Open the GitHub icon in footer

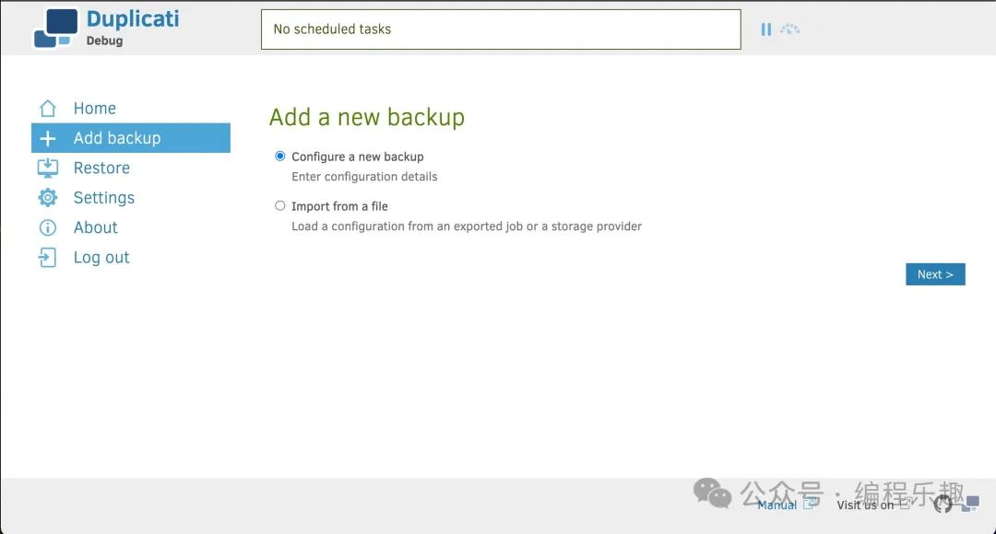[943, 504]
